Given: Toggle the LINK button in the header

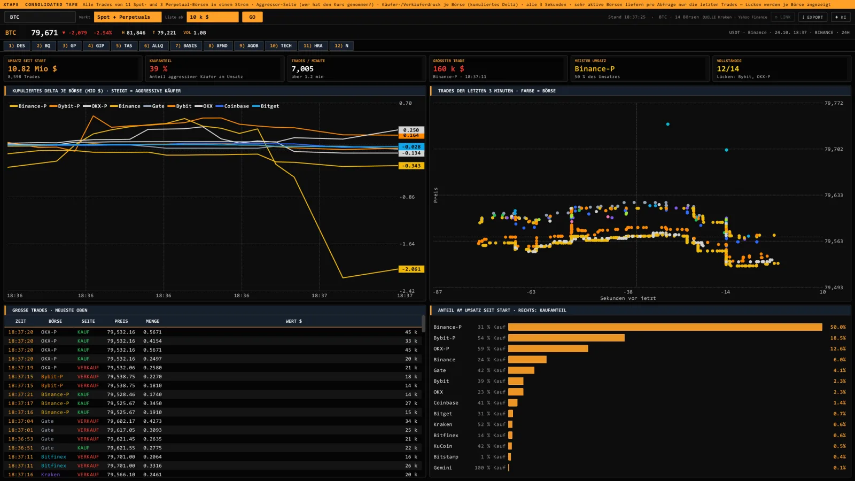Looking at the screenshot, I should [x=783, y=17].
